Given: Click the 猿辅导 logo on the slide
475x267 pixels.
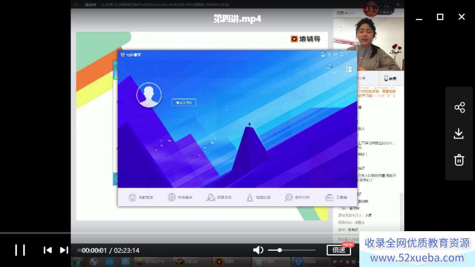Looking at the screenshot, I should (305, 39).
